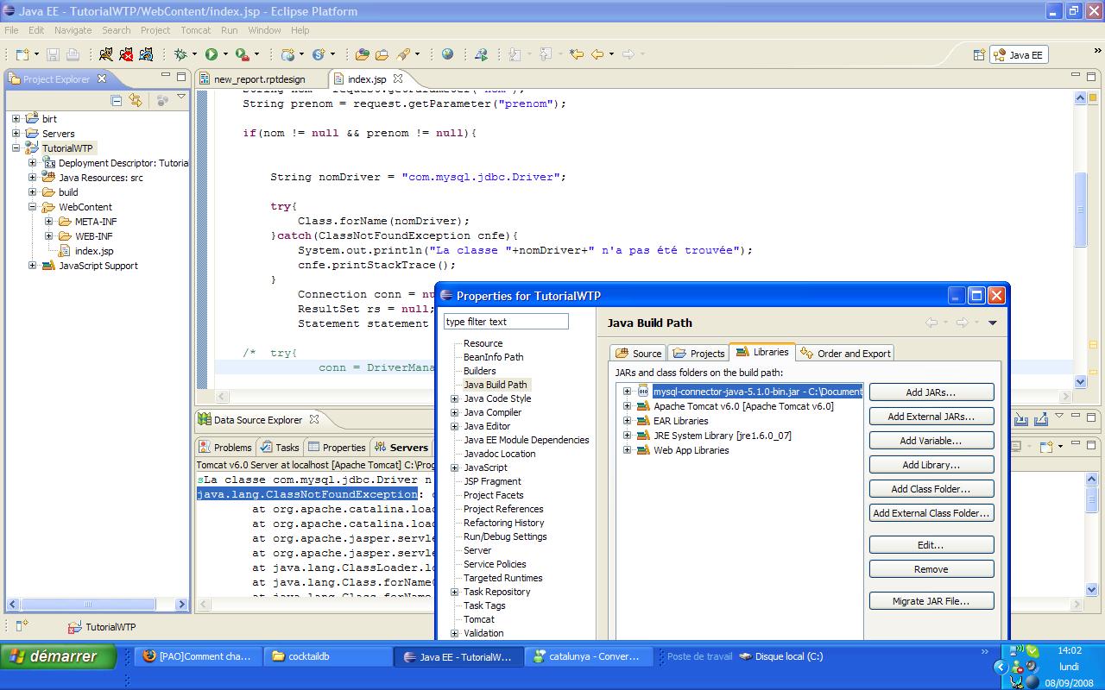Image resolution: width=1105 pixels, height=690 pixels.
Task: Click Back arrow in Properties dialog header
Action: coord(931,323)
